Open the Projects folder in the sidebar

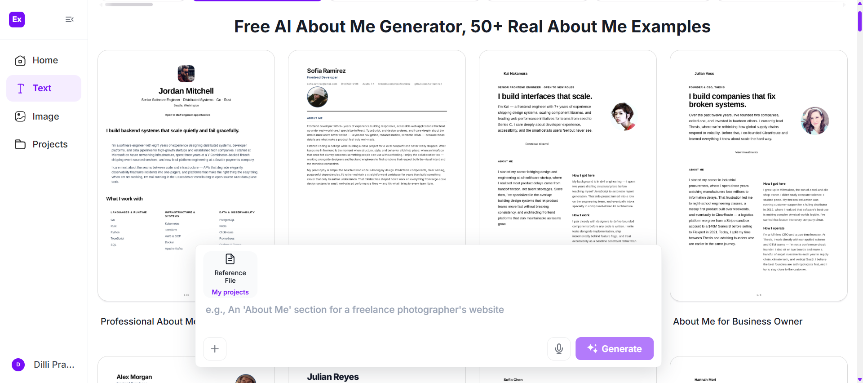point(44,144)
